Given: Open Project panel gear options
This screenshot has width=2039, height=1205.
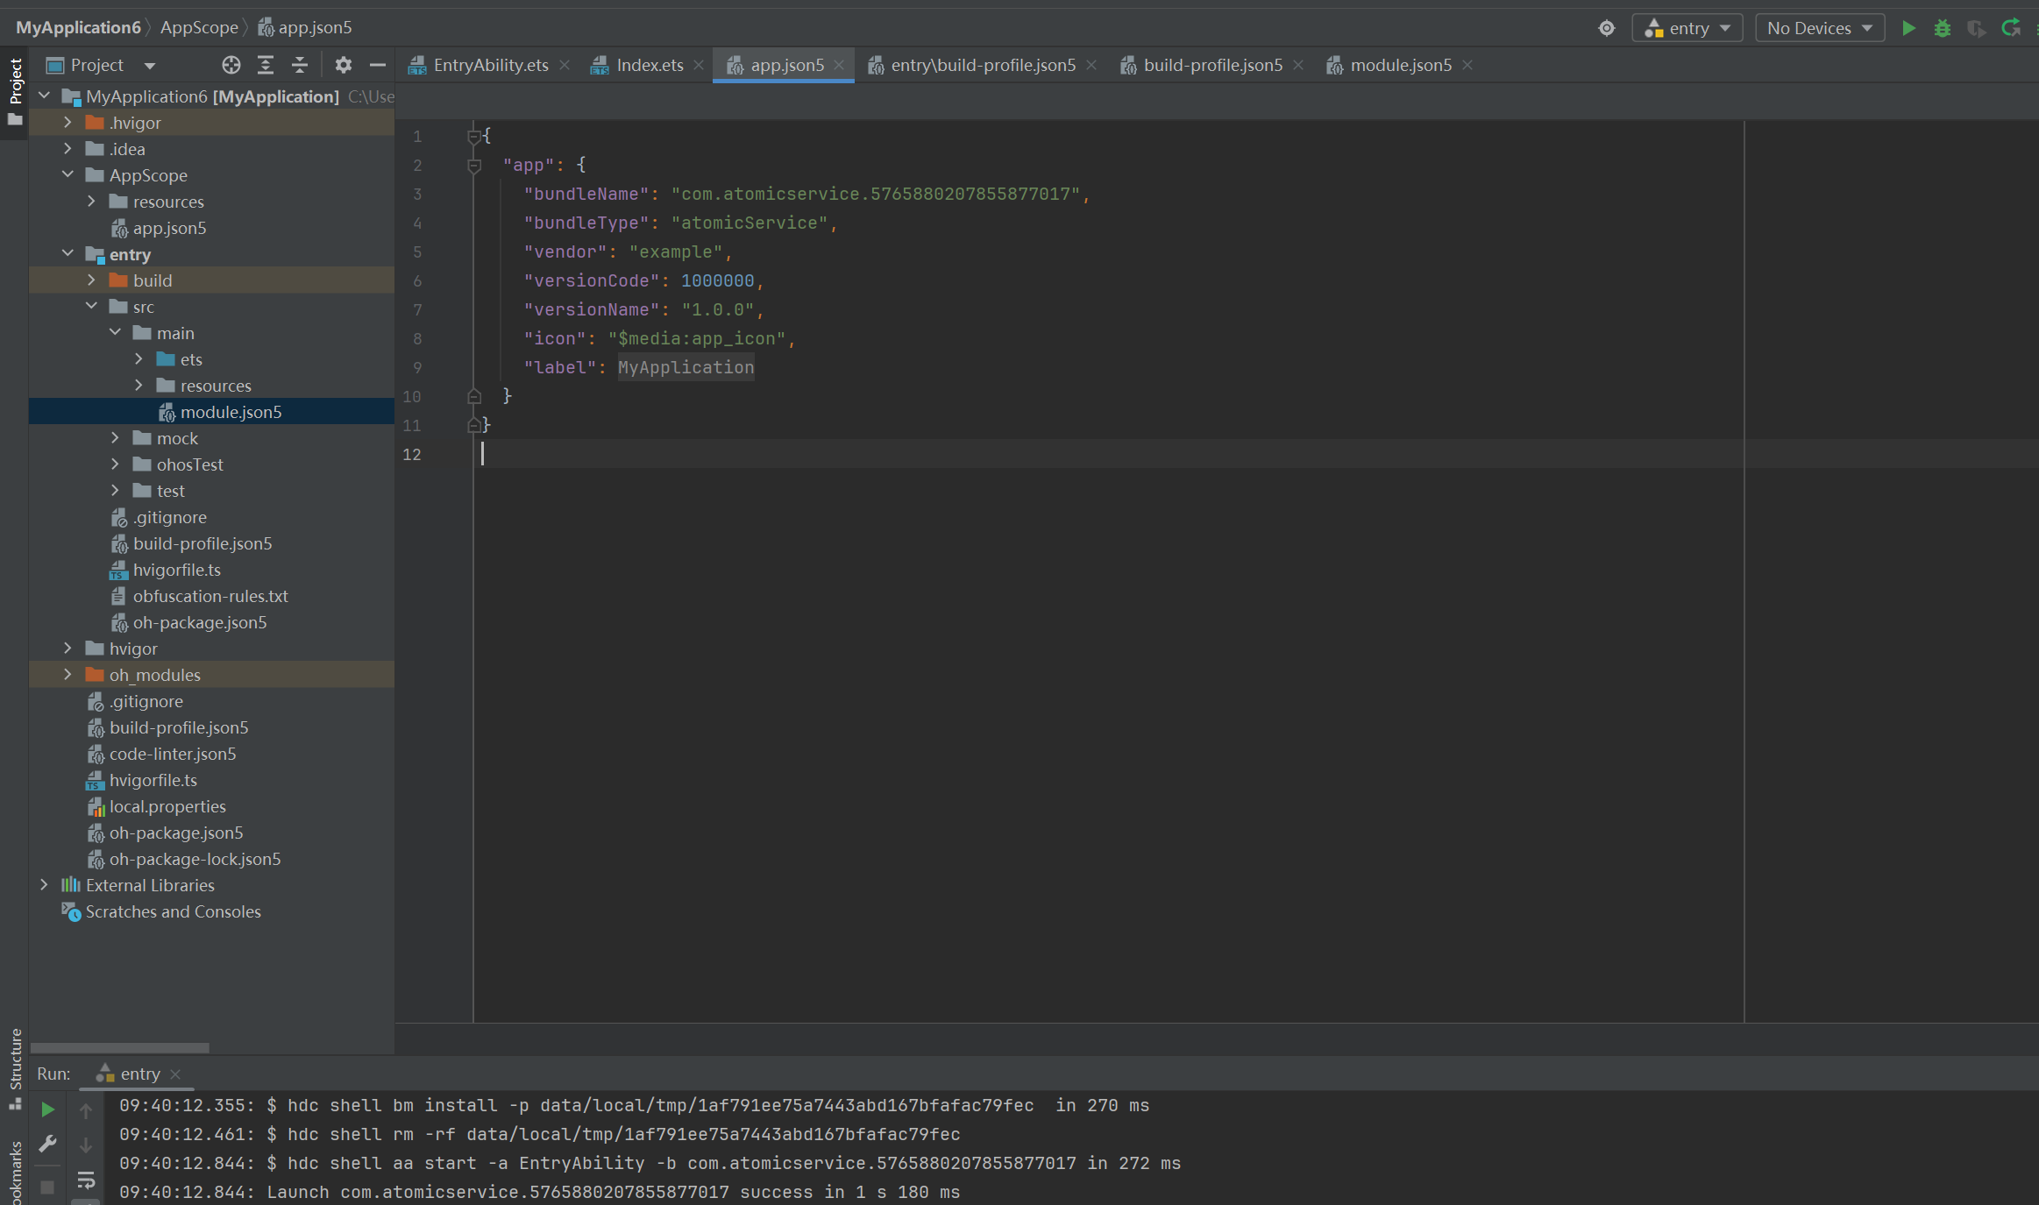Looking at the screenshot, I should pyautogui.click(x=343, y=65).
